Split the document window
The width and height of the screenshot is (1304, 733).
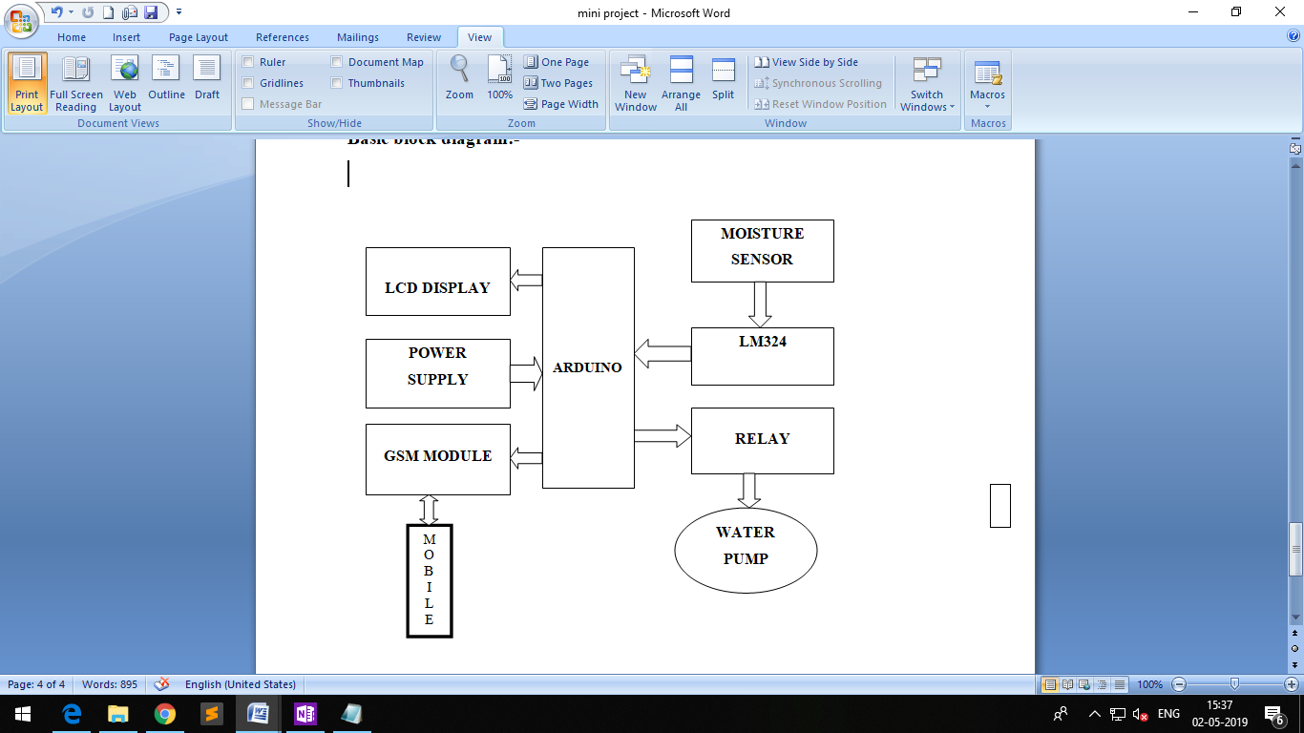(x=724, y=78)
